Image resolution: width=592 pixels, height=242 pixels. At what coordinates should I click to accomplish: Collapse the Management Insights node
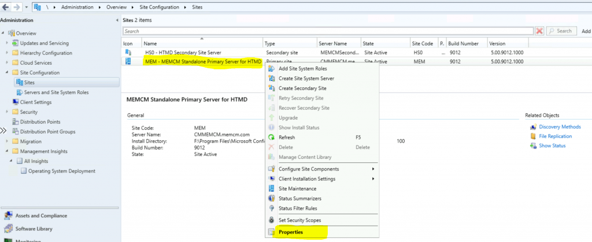pos(7,151)
